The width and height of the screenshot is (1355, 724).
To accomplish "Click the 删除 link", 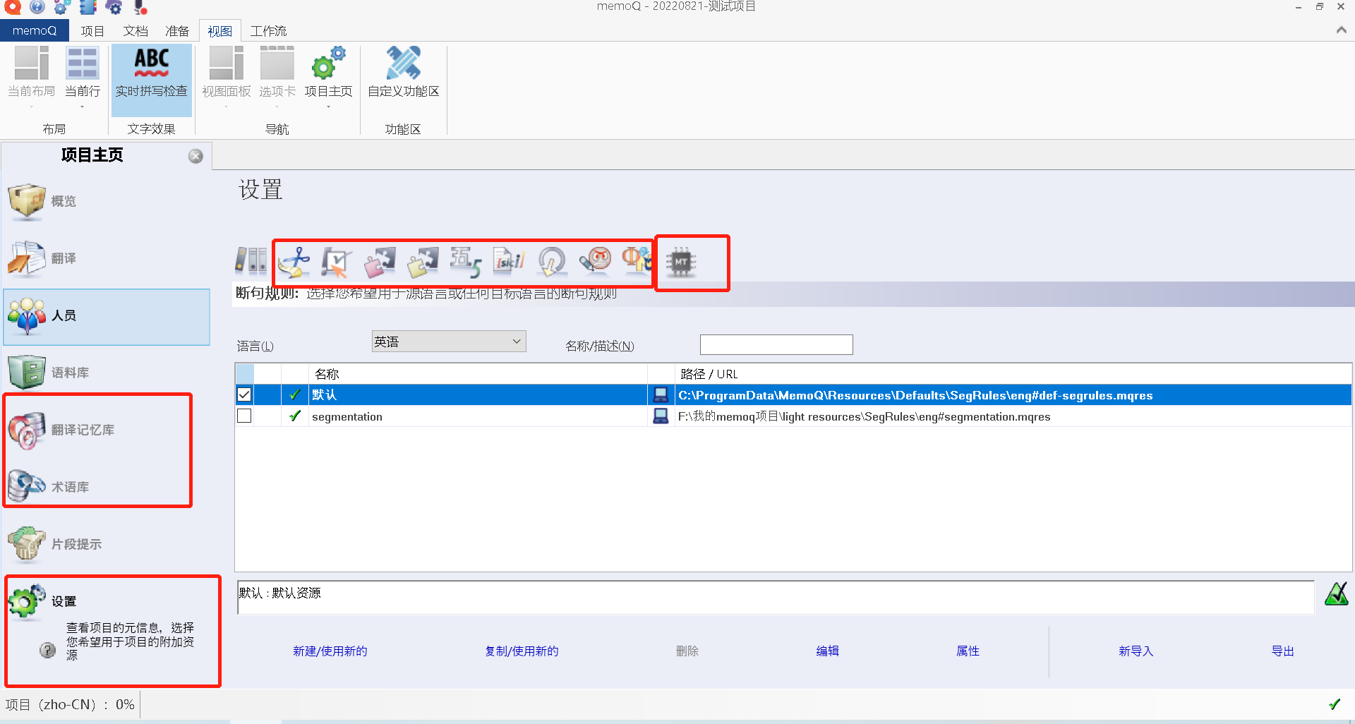I will pyautogui.click(x=687, y=651).
